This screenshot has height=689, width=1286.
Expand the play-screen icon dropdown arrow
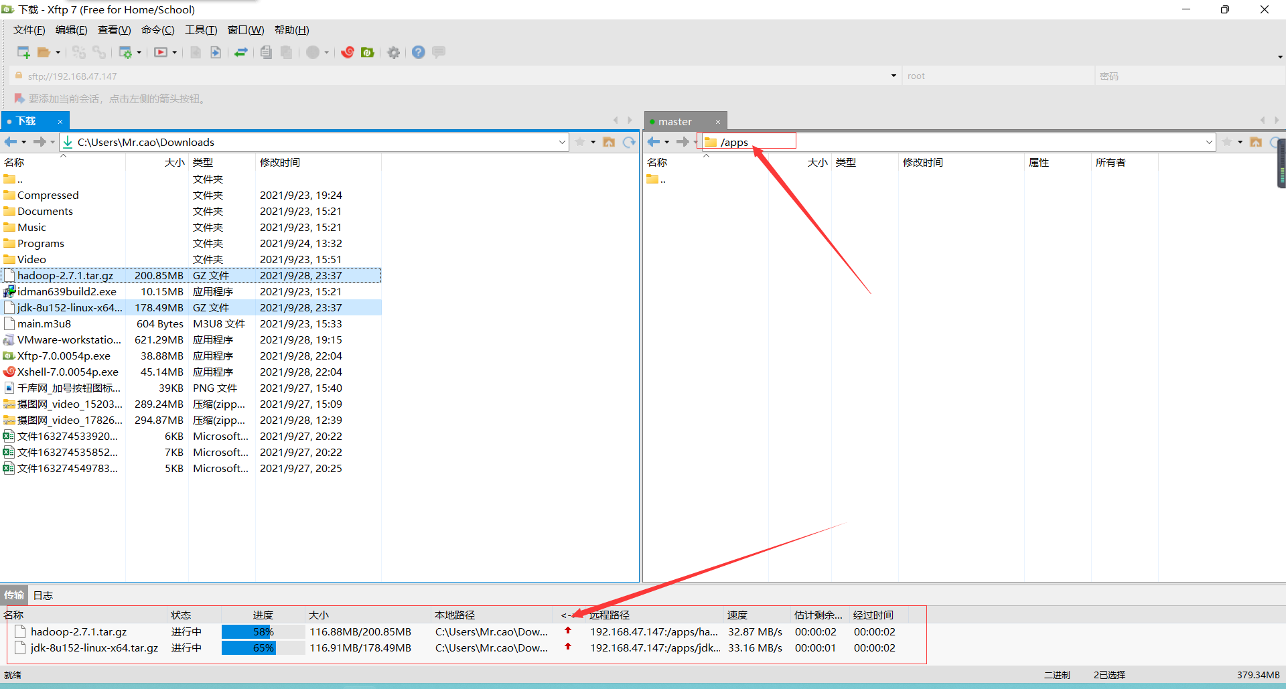tap(175, 52)
